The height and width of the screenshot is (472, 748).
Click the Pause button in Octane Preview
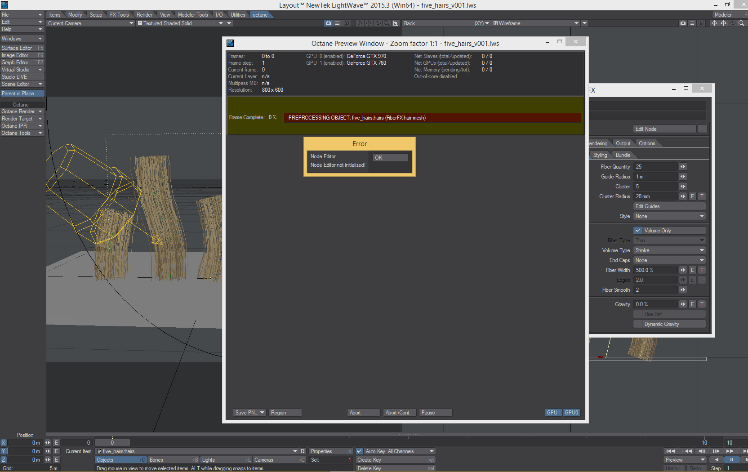(x=436, y=413)
